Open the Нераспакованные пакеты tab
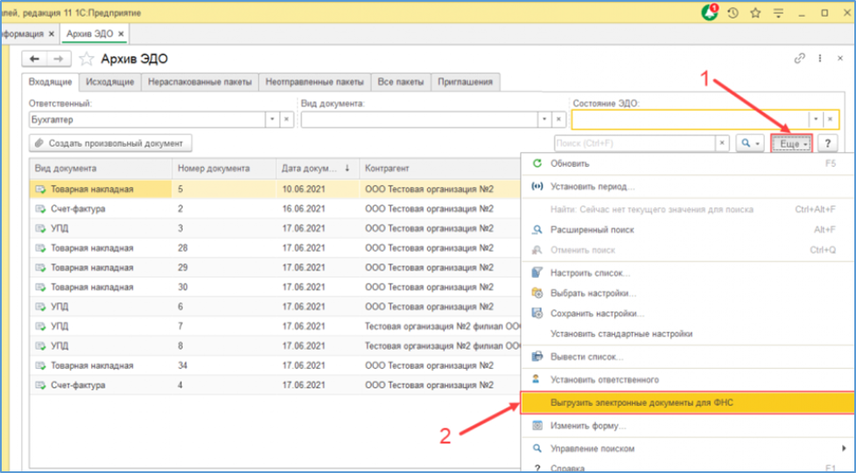 (x=200, y=82)
